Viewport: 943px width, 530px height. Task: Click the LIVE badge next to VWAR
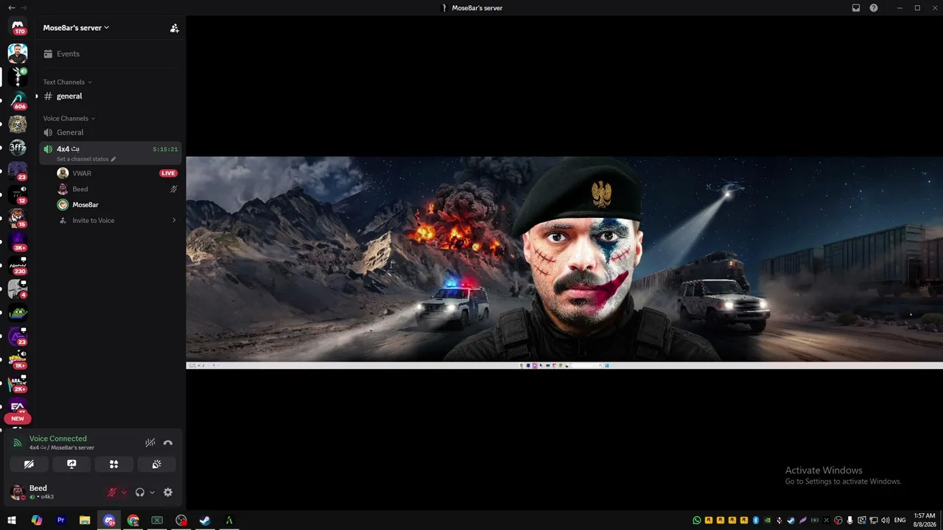point(169,173)
